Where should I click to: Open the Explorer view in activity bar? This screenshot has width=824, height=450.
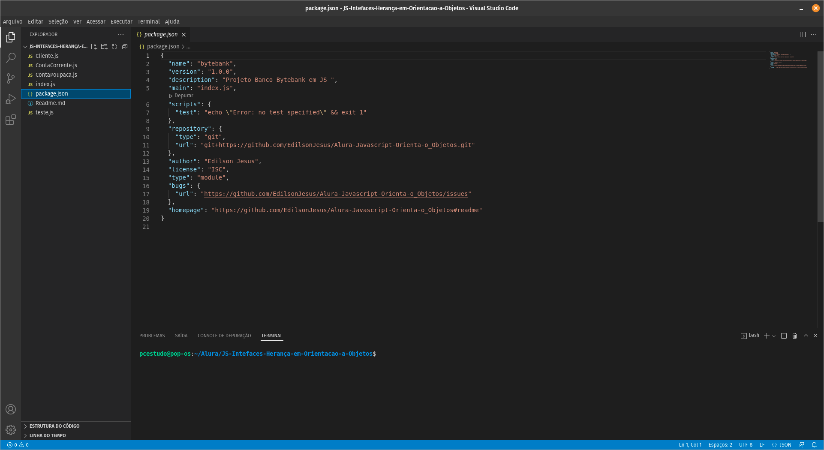click(x=11, y=37)
